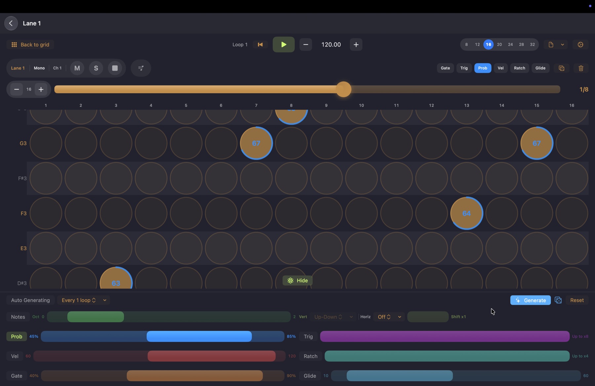Open the note list icon button
This screenshot has width=595, height=386.
tap(141, 68)
